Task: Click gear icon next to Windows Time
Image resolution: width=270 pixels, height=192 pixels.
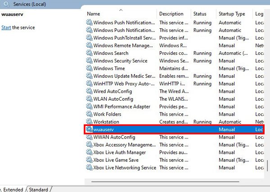Action: point(89,68)
